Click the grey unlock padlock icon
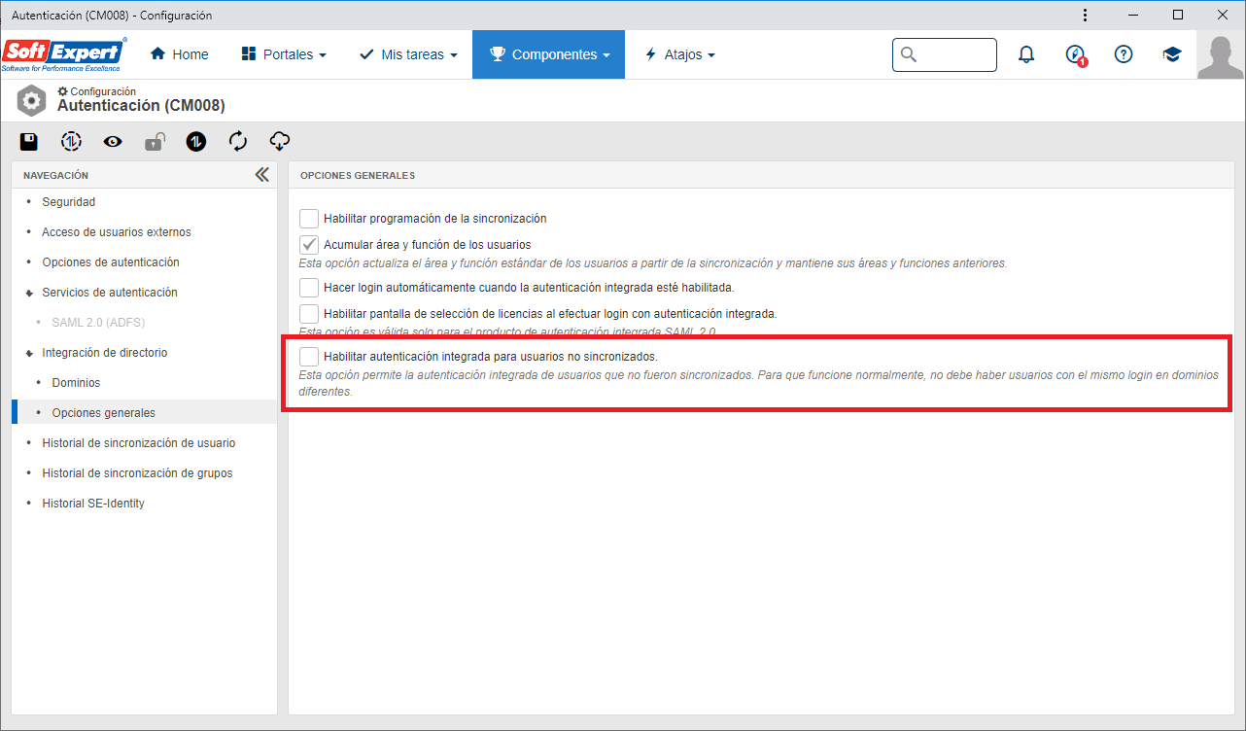 [x=155, y=142]
